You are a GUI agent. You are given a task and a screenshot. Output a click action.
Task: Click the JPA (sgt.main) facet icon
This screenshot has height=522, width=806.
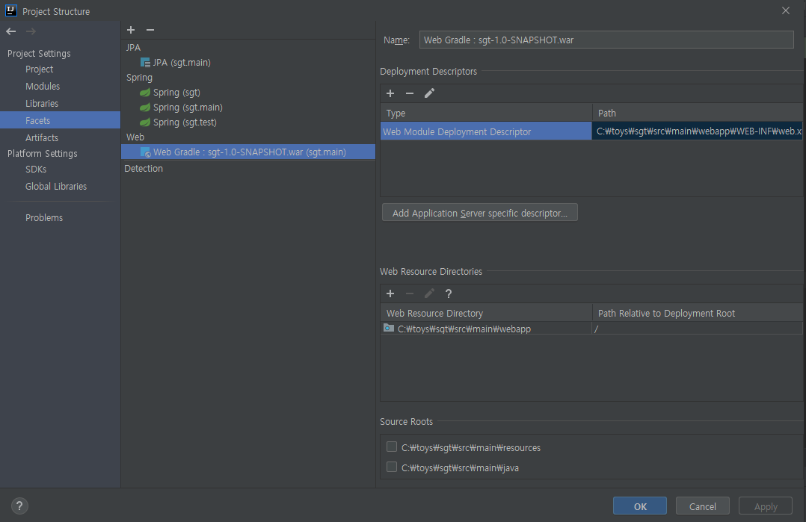click(146, 63)
